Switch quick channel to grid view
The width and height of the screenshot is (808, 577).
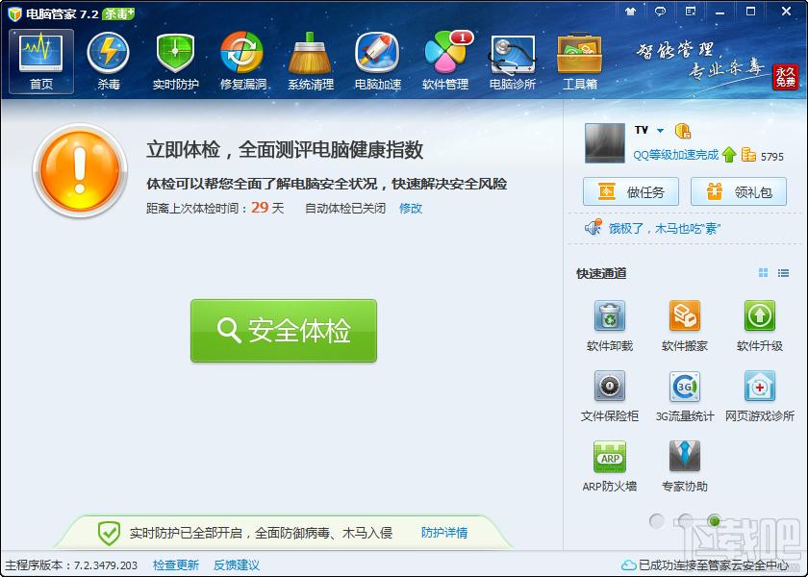763,273
